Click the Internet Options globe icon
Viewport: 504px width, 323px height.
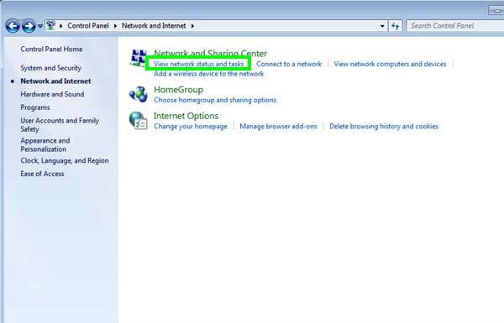pyautogui.click(x=139, y=121)
